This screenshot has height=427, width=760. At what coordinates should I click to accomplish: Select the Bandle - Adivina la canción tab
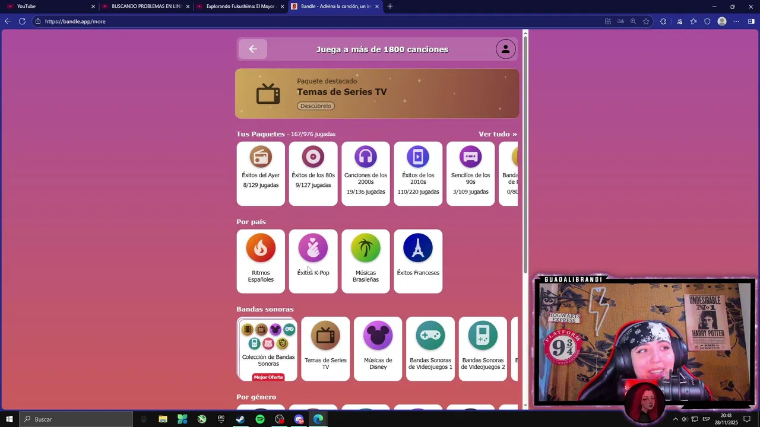tap(335, 7)
